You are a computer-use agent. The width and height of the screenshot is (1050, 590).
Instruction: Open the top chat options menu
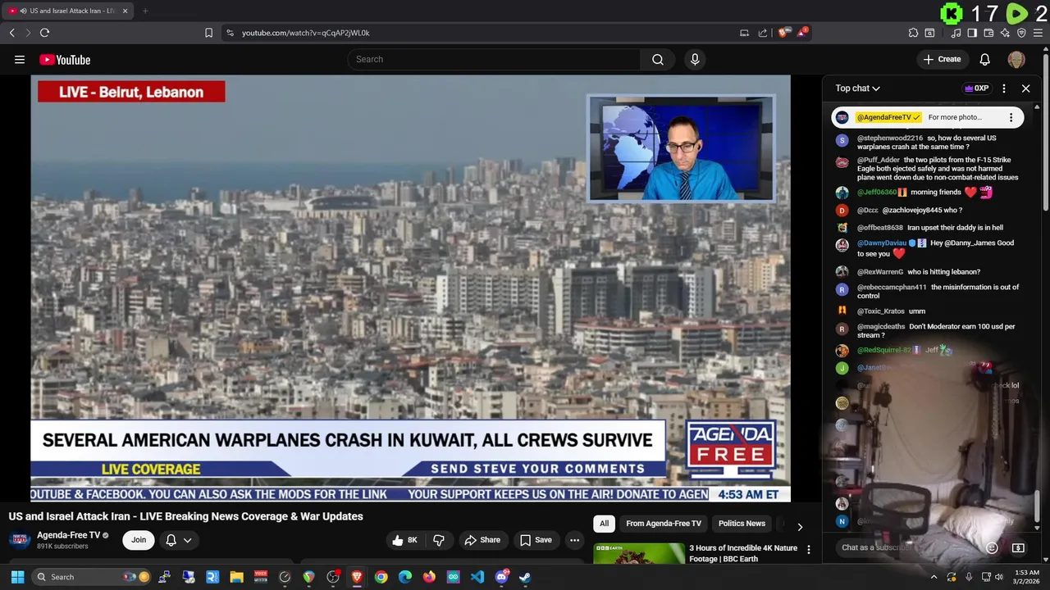[x=1004, y=88]
